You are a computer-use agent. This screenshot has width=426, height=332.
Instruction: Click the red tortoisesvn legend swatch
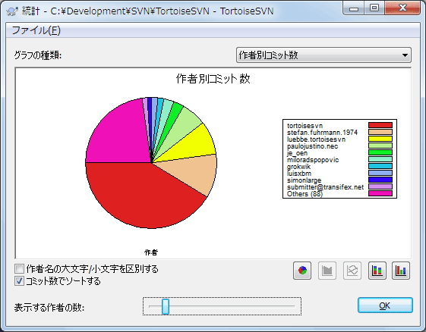[380, 125]
